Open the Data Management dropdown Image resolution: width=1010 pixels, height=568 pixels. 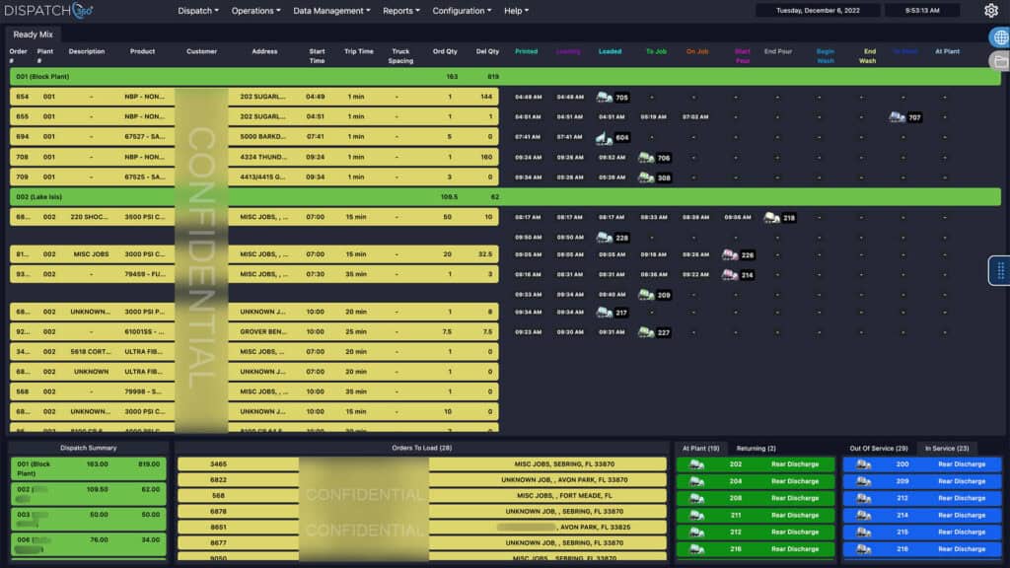click(x=329, y=10)
